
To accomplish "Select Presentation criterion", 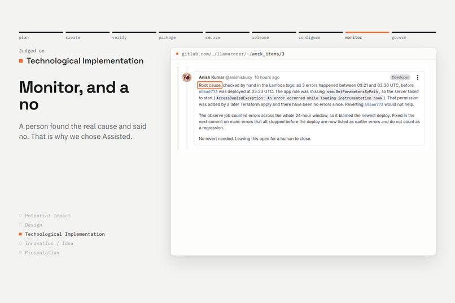I will click(x=39, y=253).
